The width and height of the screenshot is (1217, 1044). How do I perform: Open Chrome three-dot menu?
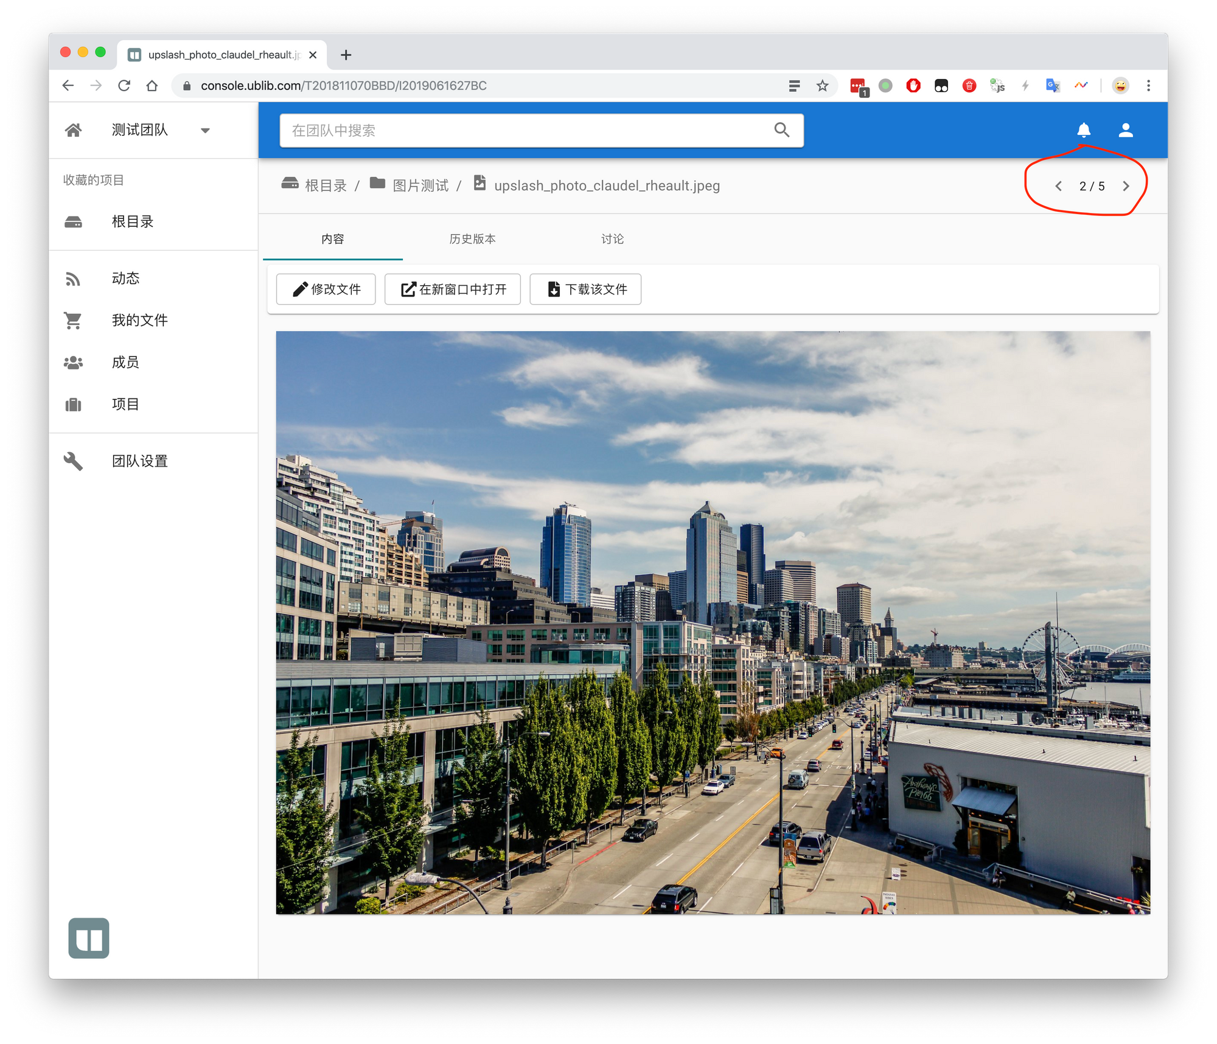point(1148,86)
